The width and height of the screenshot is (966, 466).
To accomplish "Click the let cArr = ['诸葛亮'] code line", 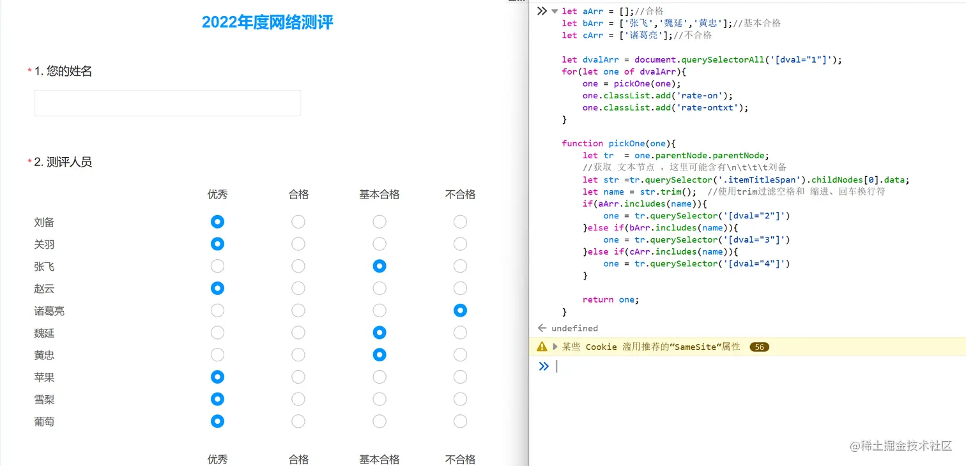I will point(637,36).
